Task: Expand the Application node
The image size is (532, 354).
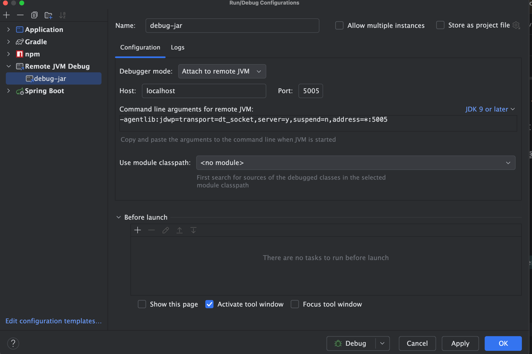Action: click(9, 29)
